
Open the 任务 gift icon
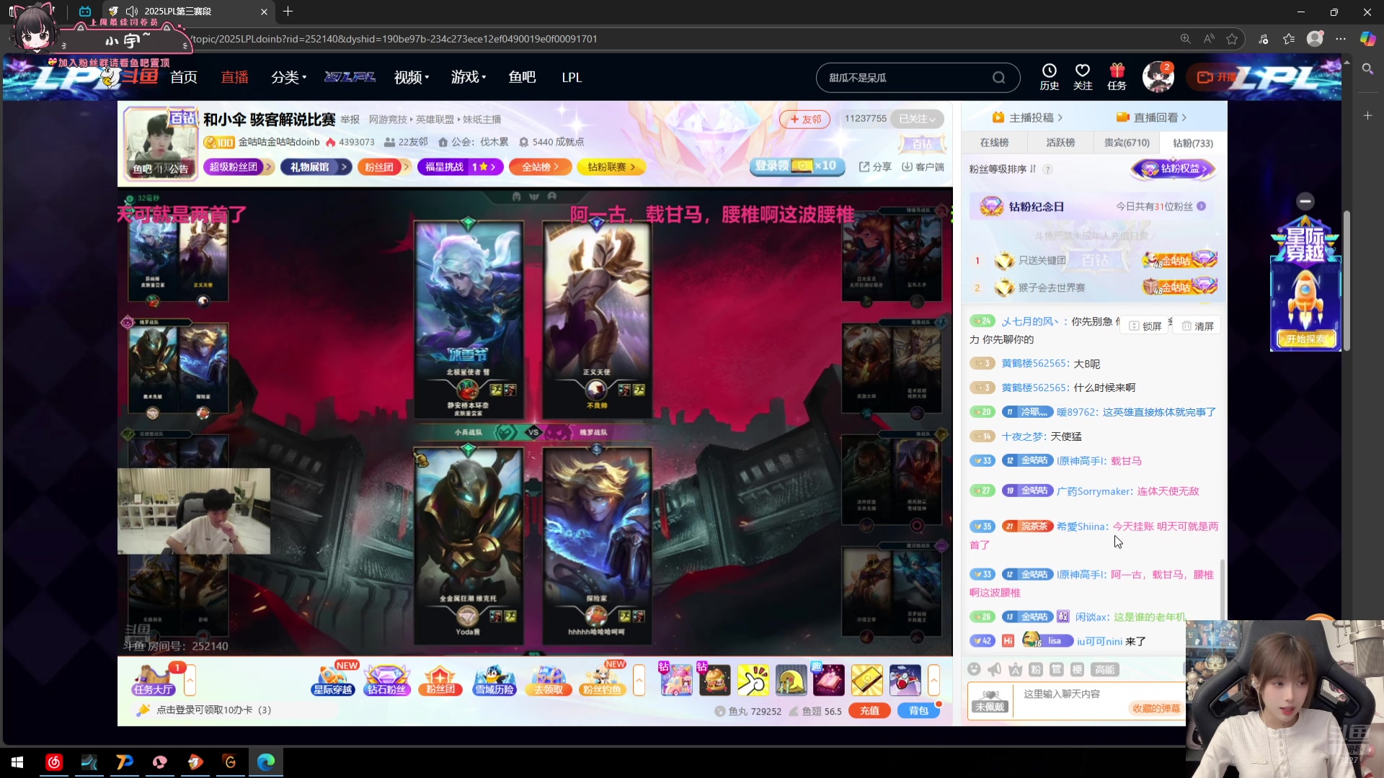1117,76
